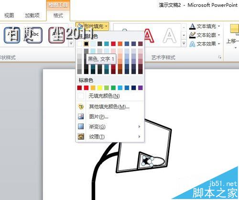
Task: Choose the orange theme color swatch in top row
Action: 120,44
